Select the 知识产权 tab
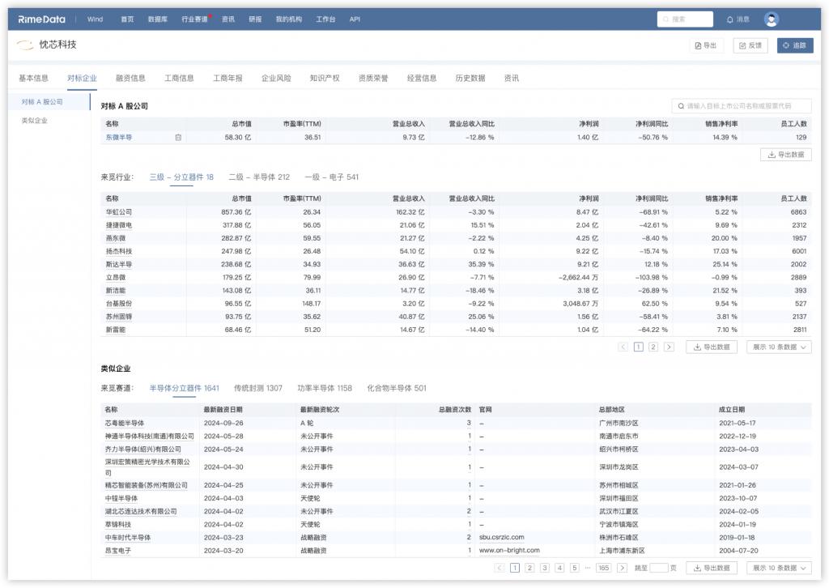The width and height of the screenshot is (829, 588). (x=325, y=79)
